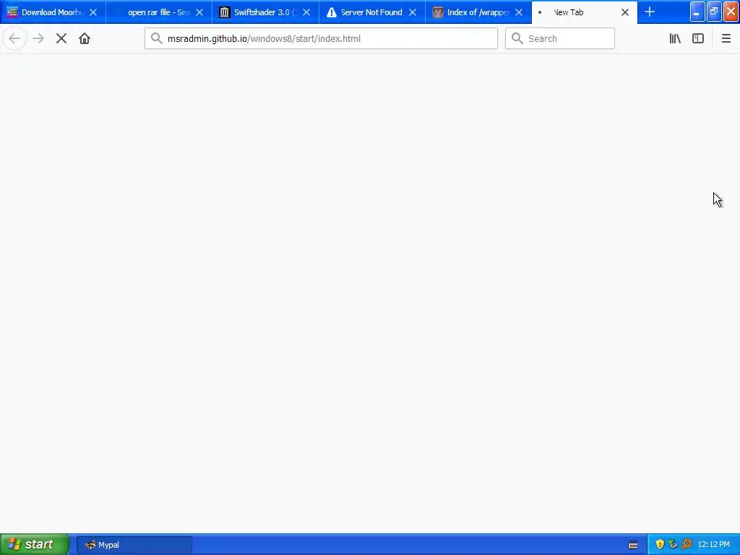Viewport: 740px width, 555px height.
Task: Open the on-screen keyboard tray icon
Action: click(633, 545)
